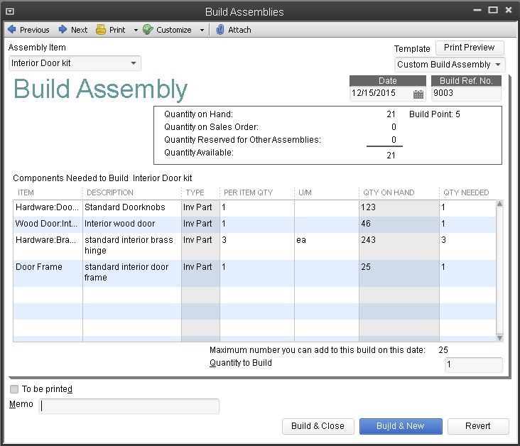Image resolution: width=520 pixels, height=446 pixels.
Task: Expand the Assembly Item dropdown
Action: click(134, 63)
